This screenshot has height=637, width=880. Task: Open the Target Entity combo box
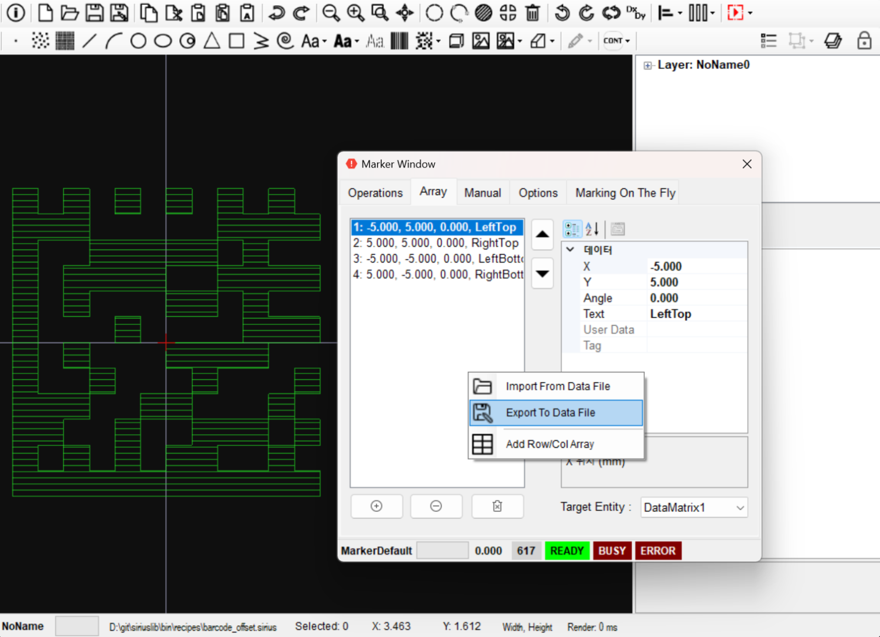click(694, 507)
